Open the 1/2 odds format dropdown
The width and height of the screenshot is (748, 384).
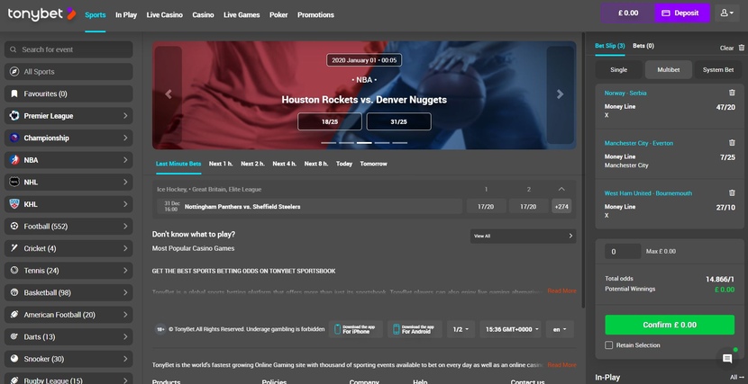[x=461, y=329]
